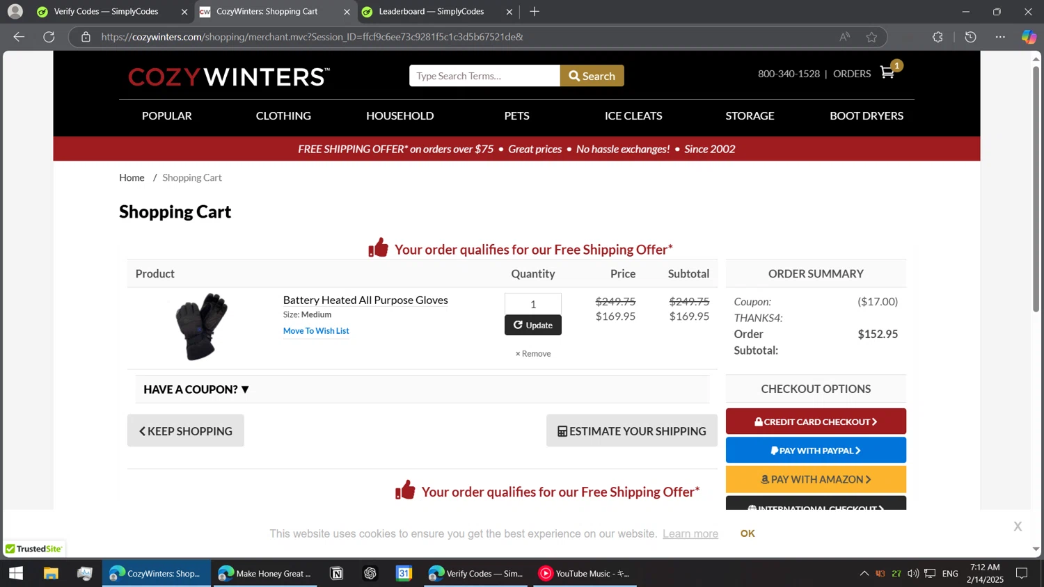Click ESTIMATE YOUR SHIPPING button
Screen dimensions: 1044x587
tap(632, 431)
